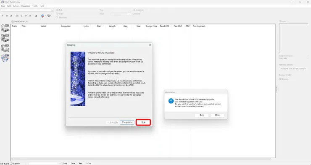Viewport: 311px width, 165px height.
Task: Click the Size column header
Action: pyautogui.click(x=138, y=26)
